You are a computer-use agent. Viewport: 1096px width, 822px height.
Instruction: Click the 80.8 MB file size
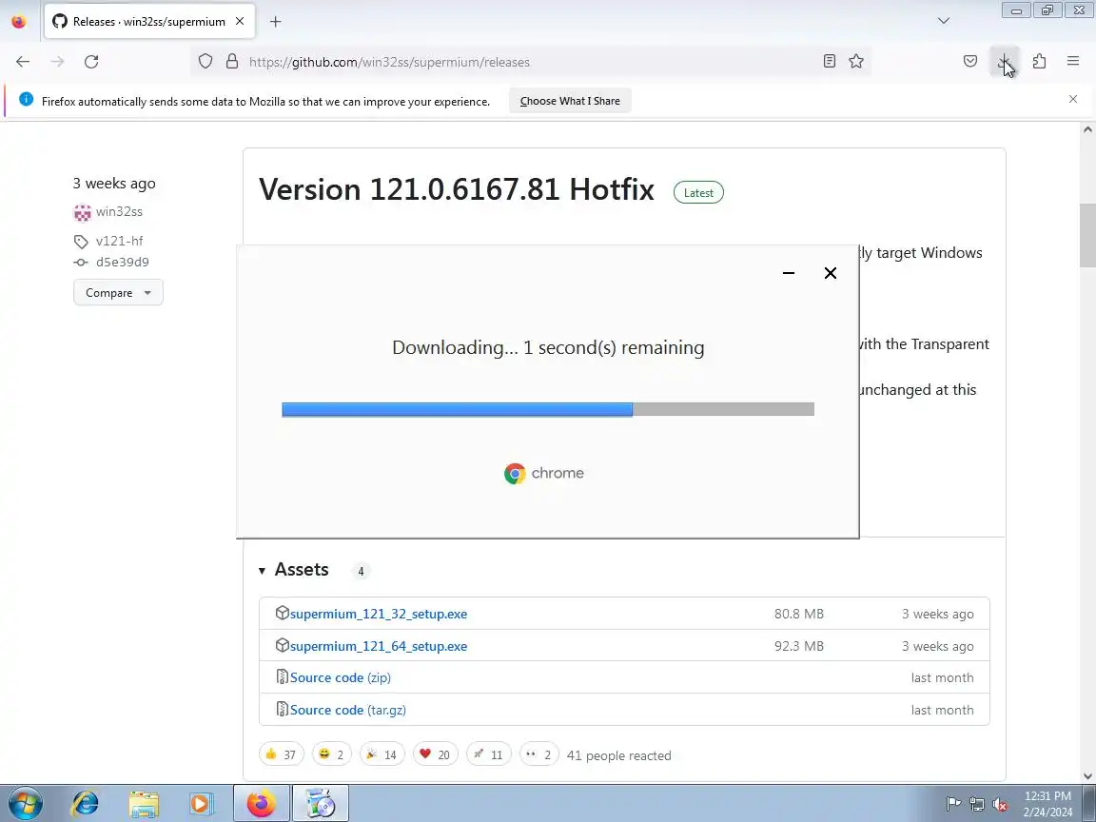pos(799,614)
